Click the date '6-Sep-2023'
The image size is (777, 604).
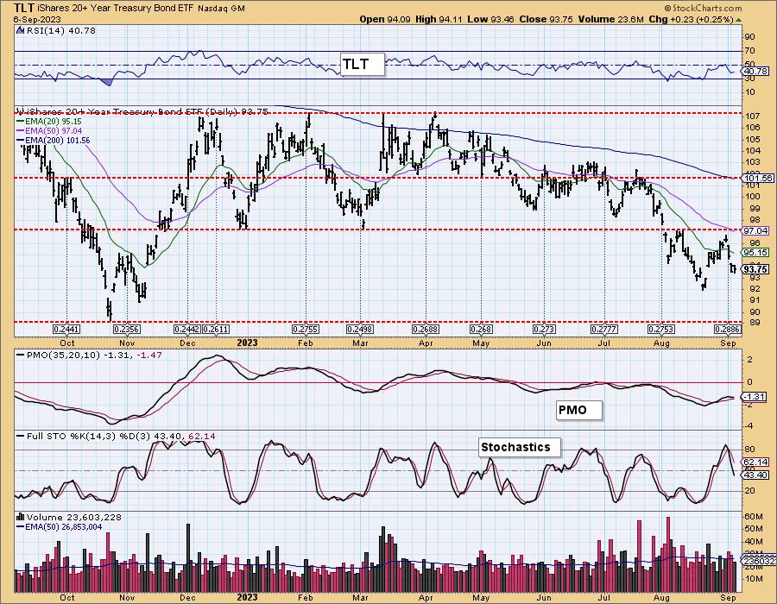click(37, 19)
